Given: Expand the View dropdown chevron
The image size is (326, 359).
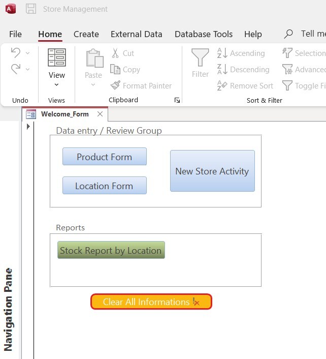Looking at the screenshot, I should coord(56,85).
